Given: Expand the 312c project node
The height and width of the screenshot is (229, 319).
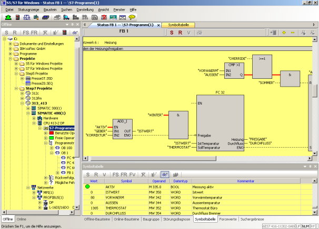Looking at the screenshot, I should (x=22, y=93).
